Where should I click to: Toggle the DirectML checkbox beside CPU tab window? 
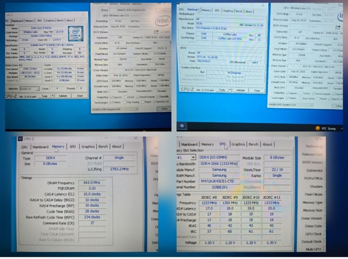coord(158,97)
